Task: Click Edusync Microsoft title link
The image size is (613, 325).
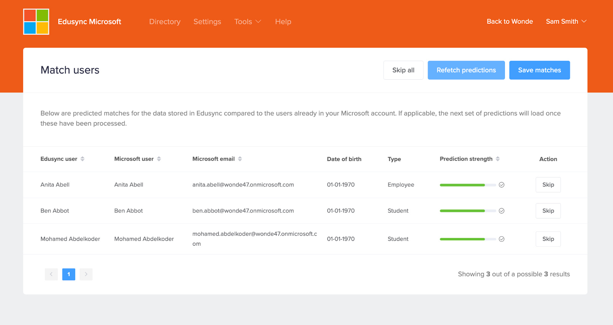Action: pos(89,21)
